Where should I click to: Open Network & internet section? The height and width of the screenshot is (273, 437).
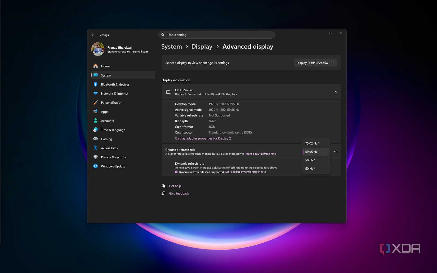point(114,93)
